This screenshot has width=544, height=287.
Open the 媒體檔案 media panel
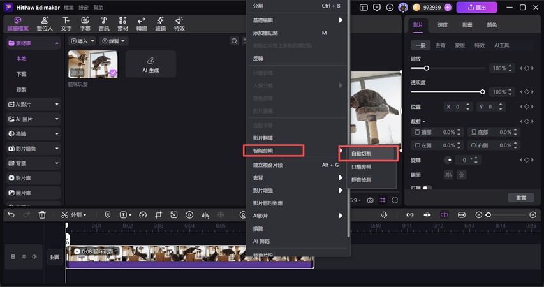click(18, 24)
